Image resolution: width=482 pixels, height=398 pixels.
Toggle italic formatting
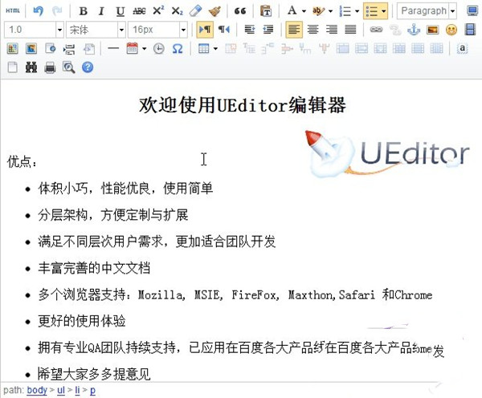click(101, 11)
